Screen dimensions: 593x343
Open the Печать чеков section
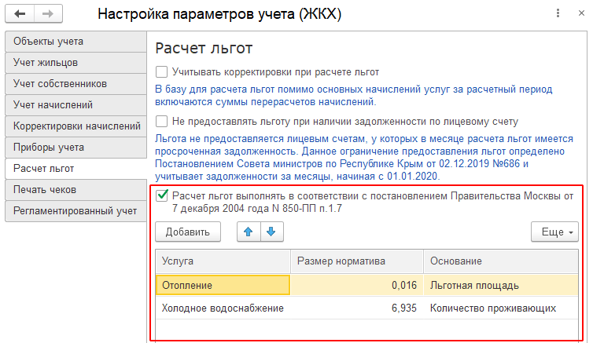pos(76,189)
